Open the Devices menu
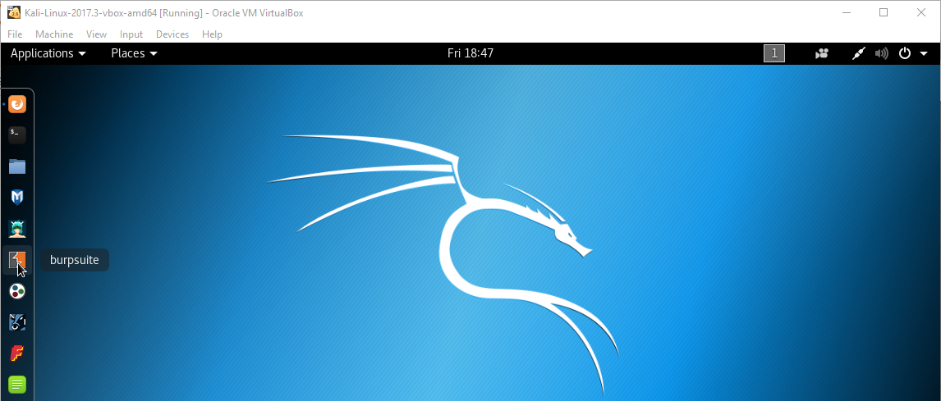The width and height of the screenshot is (941, 401). point(172,34)
